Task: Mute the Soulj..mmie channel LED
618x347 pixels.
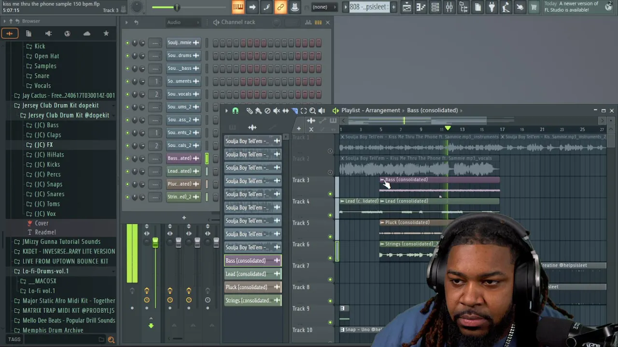Action: coord(127,43)
